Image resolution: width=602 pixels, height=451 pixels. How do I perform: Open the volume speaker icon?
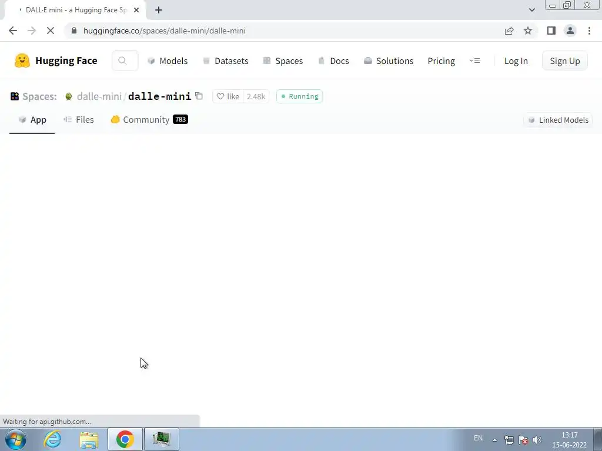(x=537, y=440)
